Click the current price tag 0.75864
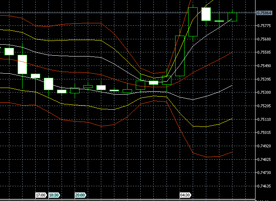 pos(264,13)
